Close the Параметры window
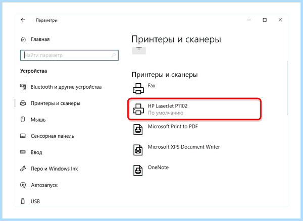 tap(280, 20)
